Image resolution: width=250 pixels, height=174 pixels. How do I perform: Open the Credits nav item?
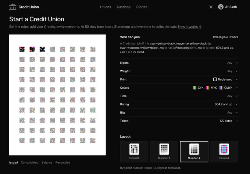142,7
